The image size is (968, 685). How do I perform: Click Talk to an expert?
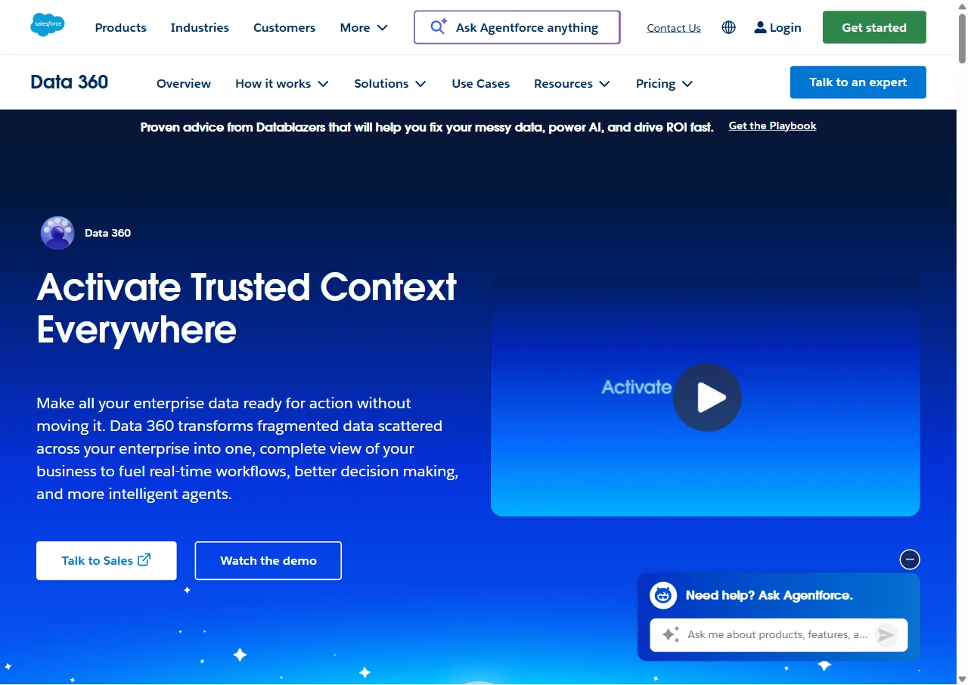858,82
